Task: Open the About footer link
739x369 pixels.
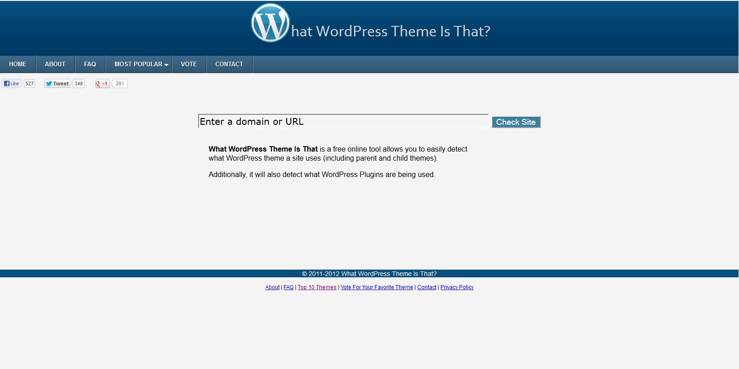Action: pyautogui.click(x=272, y=287)
